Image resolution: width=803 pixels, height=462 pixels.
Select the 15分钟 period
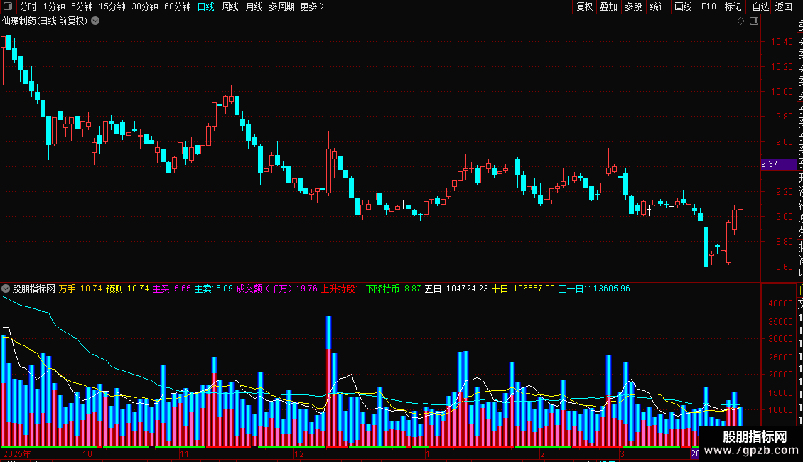pyautogui.click(x=112, y=6)
